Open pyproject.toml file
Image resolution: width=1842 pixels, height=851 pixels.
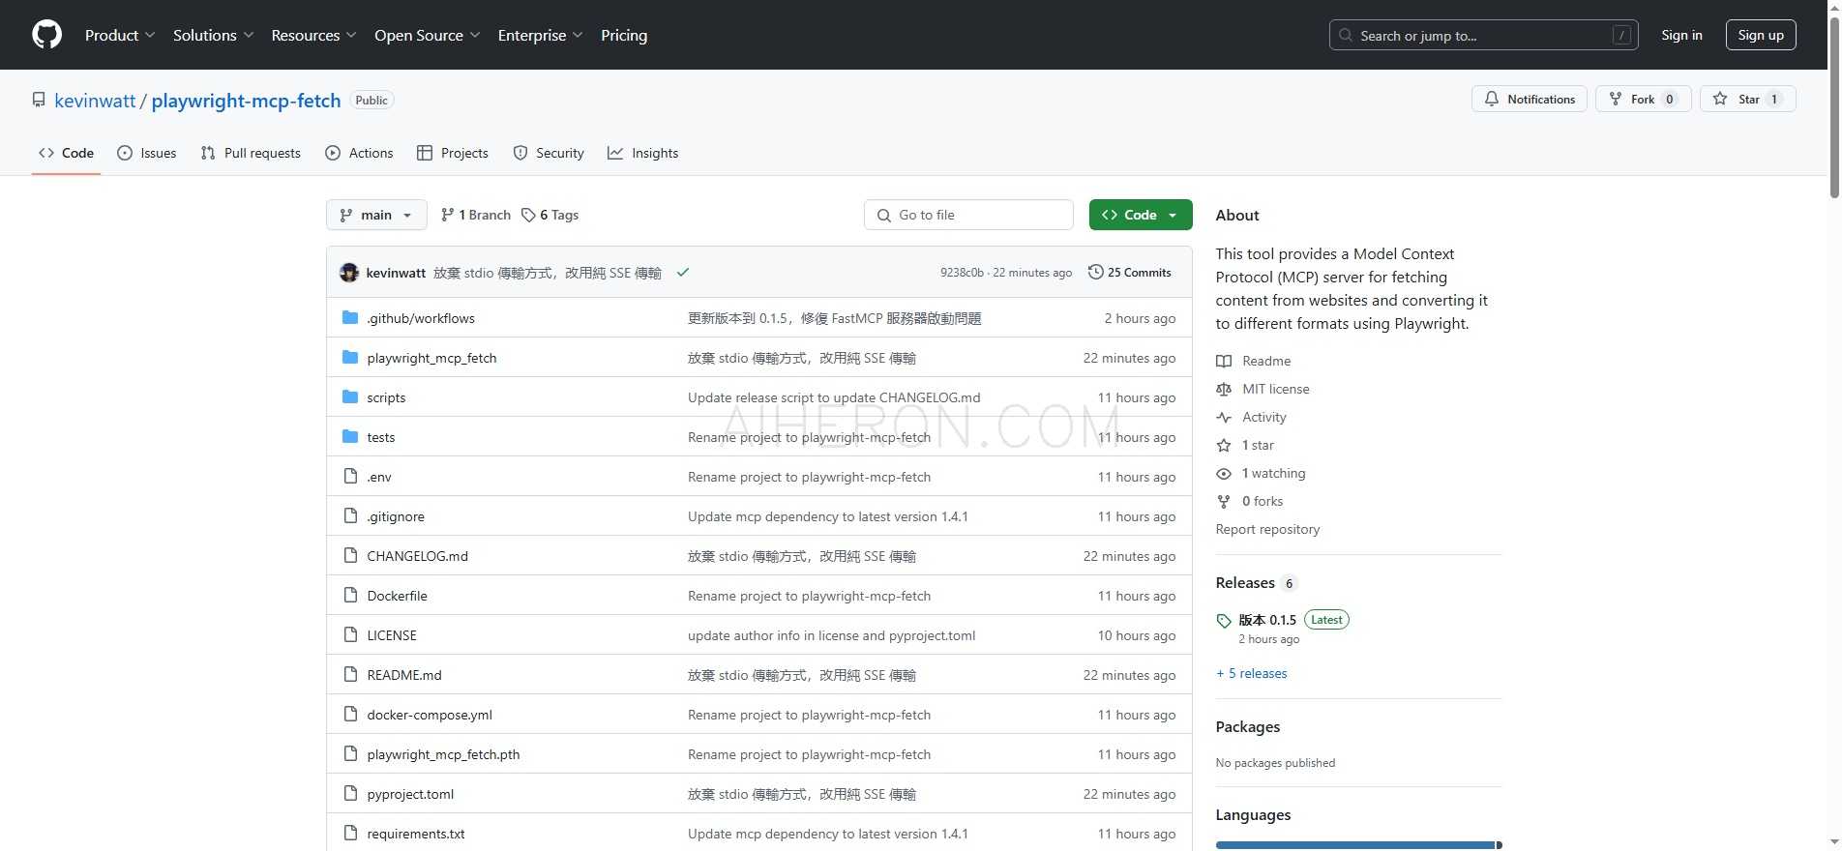pyautogui.click(x=410, y=794)
